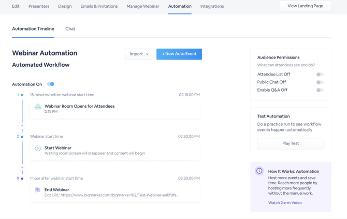
Task: Click the Webinar Room Opens building icon
Action: click(x=38, y=107)
